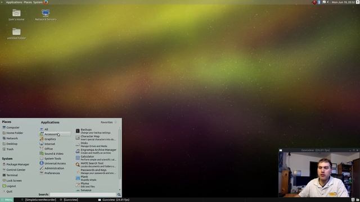Launch Firefox from the top panel

pyautogui.click(x=46, y=2)
